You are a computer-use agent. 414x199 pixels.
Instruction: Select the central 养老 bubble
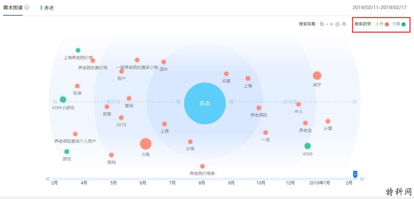coord(205,103)
